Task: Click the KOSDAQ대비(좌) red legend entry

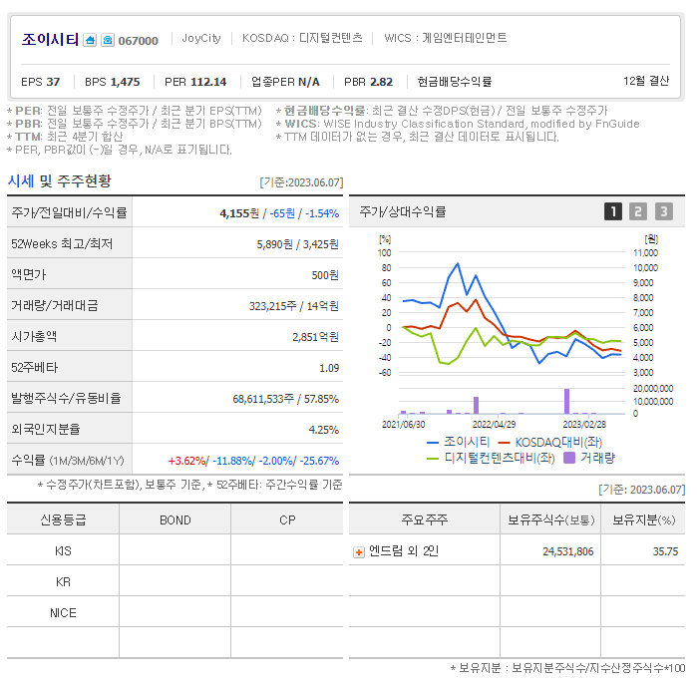Action: 550,443
